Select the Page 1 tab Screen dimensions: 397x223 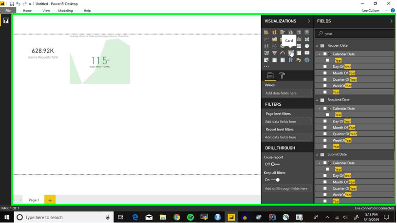pos(34,200)
